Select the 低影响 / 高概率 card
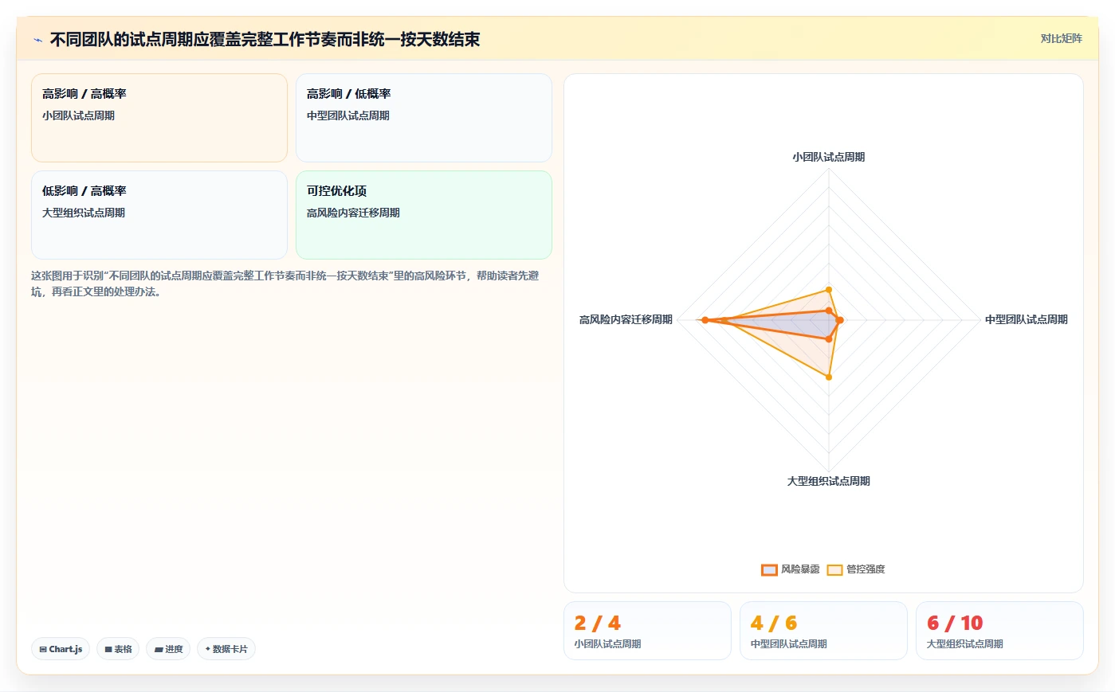Viewport: 1115px width, 692px height. [x=159, y=215]
